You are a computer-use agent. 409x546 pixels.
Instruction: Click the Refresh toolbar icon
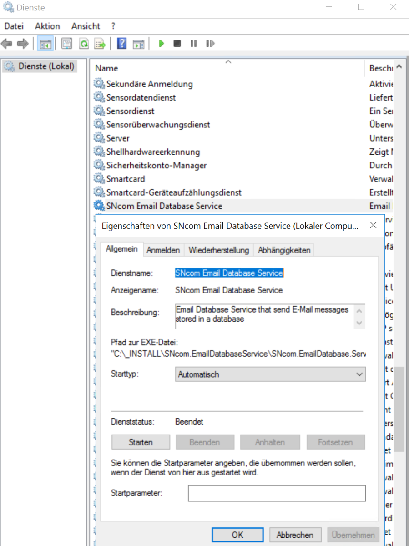pos(84,44)
